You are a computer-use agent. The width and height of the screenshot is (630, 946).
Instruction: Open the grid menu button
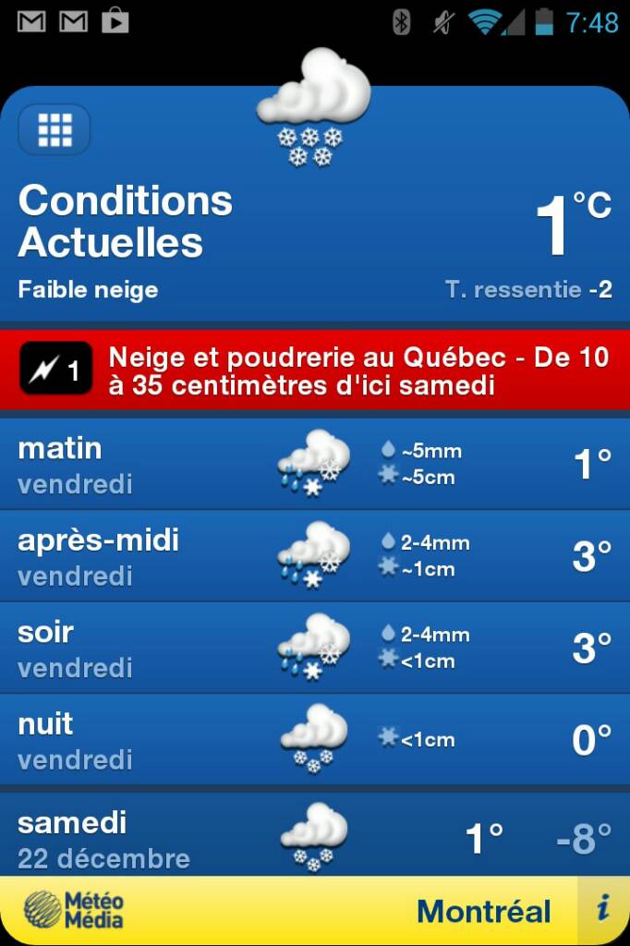55,130
